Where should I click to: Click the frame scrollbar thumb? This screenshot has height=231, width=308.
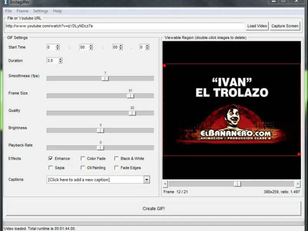237,184
